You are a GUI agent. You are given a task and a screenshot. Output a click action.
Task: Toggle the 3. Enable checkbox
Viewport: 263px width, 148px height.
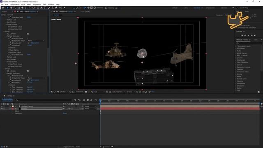(x=28, y=34)
